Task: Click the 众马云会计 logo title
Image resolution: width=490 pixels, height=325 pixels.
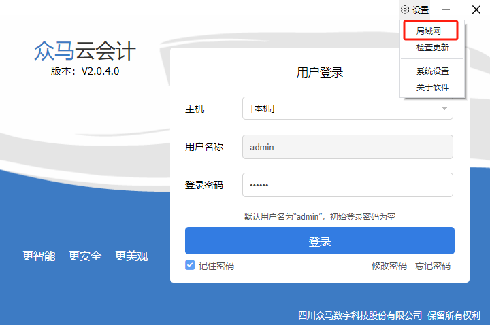Action: pyautogui.click(x=84, y=51)
